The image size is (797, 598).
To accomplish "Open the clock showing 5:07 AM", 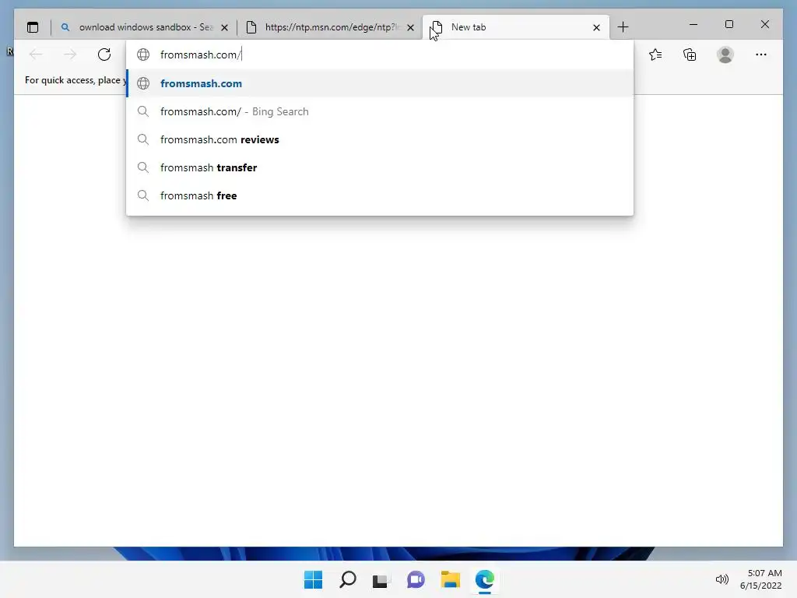I will click(x=761, y=579).
